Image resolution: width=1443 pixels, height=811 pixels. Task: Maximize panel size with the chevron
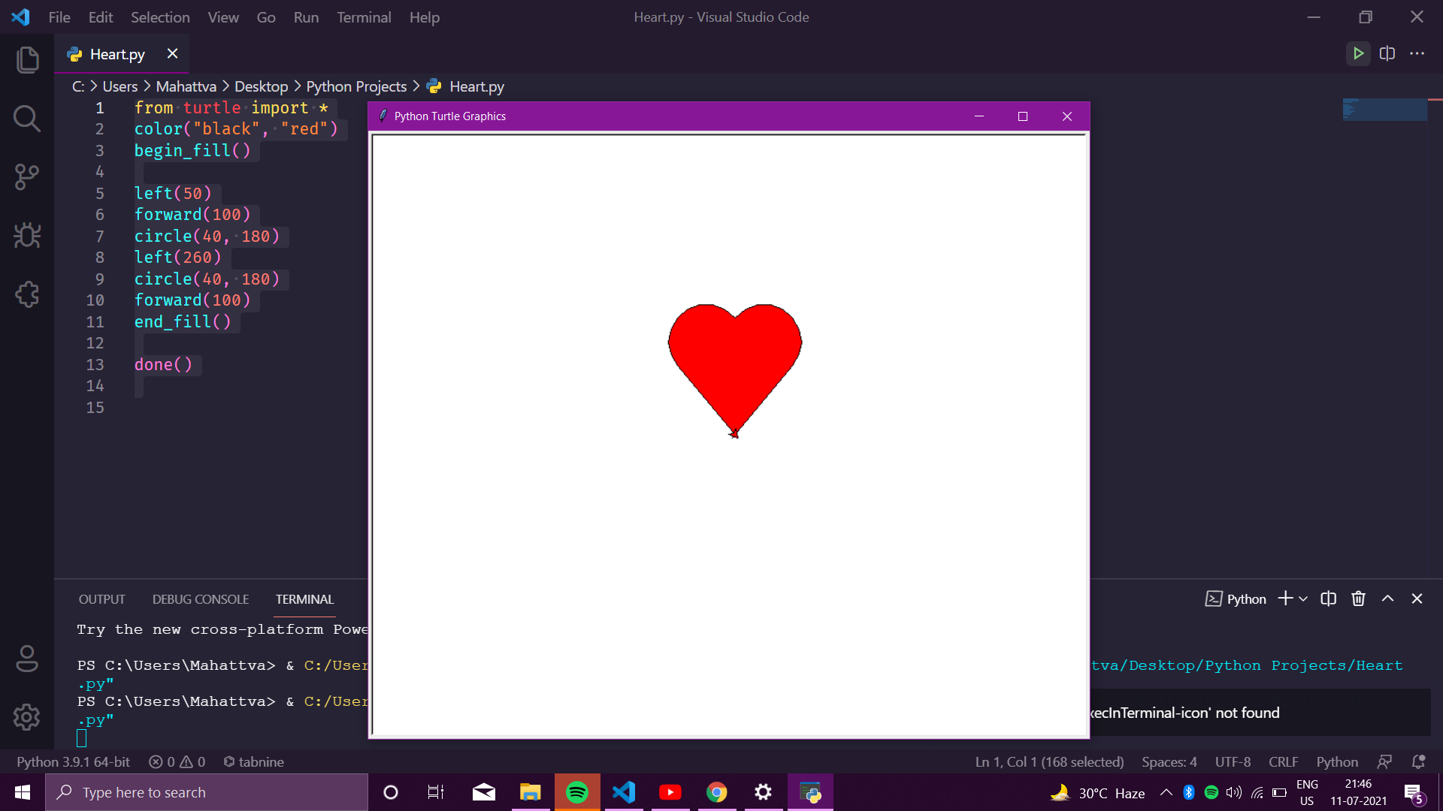1388,598
